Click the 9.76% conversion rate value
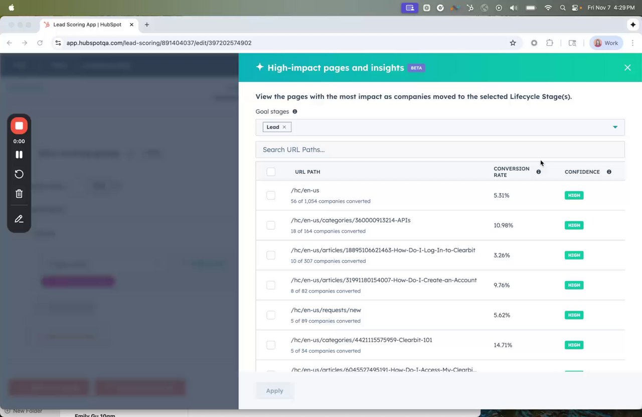 pos(502,285)
